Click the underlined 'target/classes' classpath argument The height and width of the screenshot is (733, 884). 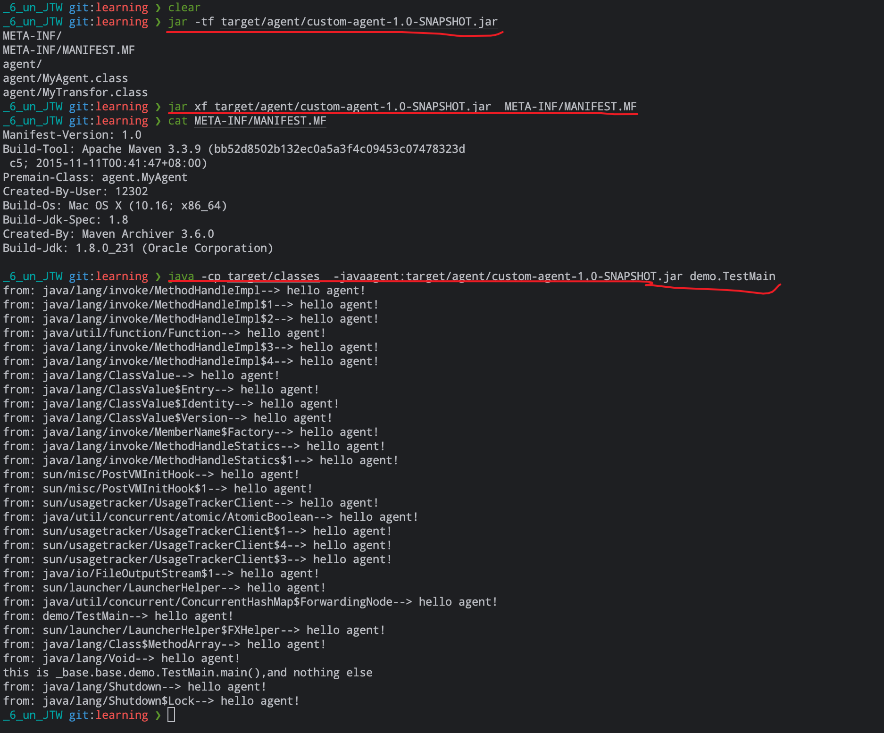[x=274, y=276]
